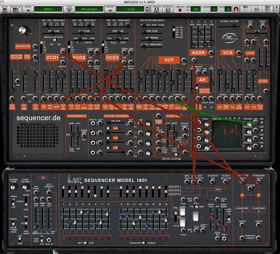This screenshot has width=280, height=254.
Task: Toggle the first Link button under Mix A/B
Action: point(115,128)
